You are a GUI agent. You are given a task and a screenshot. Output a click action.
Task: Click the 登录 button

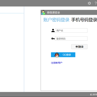point(79,47)
